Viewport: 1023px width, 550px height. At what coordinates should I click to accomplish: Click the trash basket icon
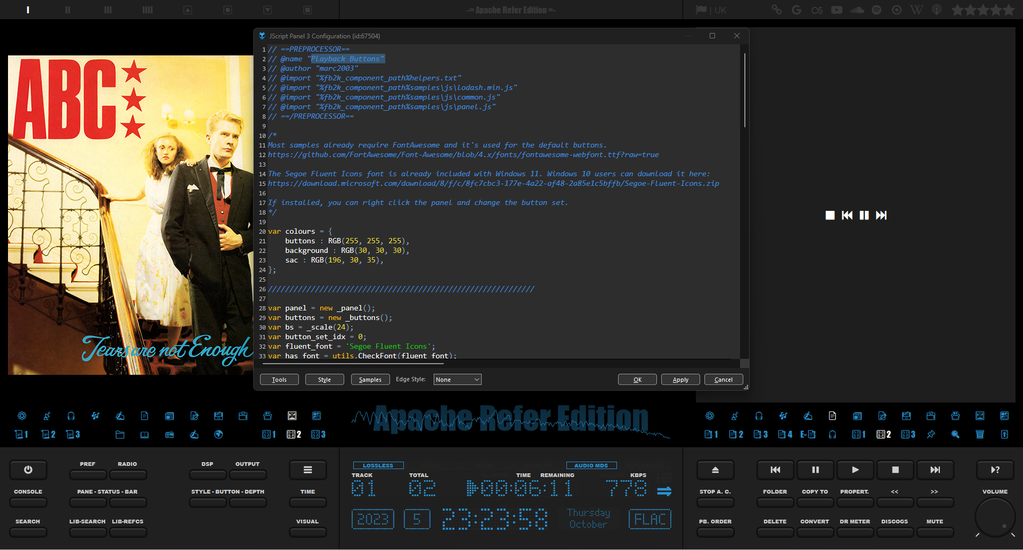click(x=980, y=434)
